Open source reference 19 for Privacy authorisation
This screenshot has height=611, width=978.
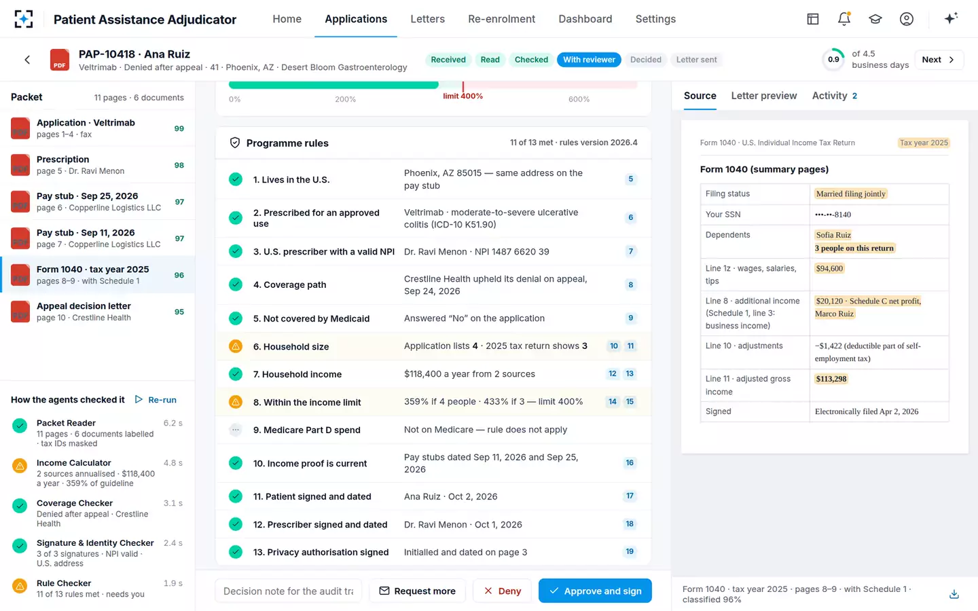point(630,552)
